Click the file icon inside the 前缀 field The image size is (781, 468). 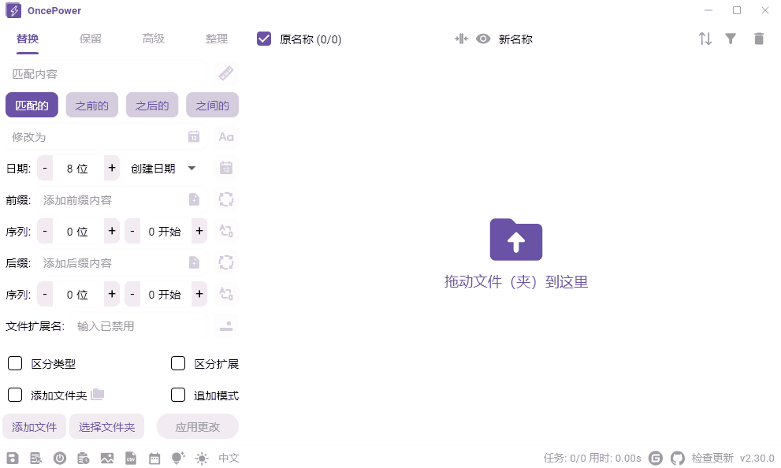point(194,199)
